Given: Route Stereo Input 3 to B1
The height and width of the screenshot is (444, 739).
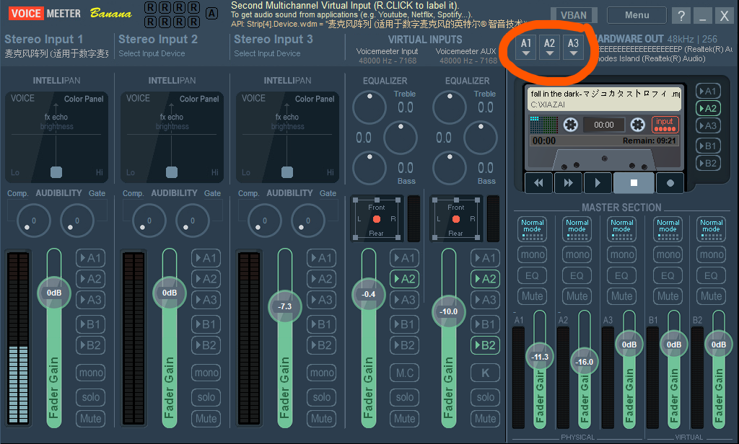Looking at the screenshot, I should 321,324.
